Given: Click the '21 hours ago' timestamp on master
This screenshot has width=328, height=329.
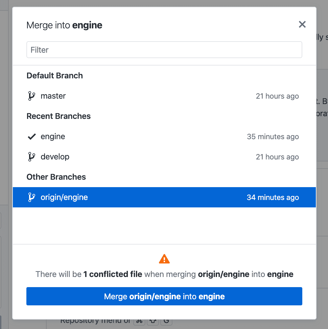Looking at the screenshot, I should click(277, 96).
